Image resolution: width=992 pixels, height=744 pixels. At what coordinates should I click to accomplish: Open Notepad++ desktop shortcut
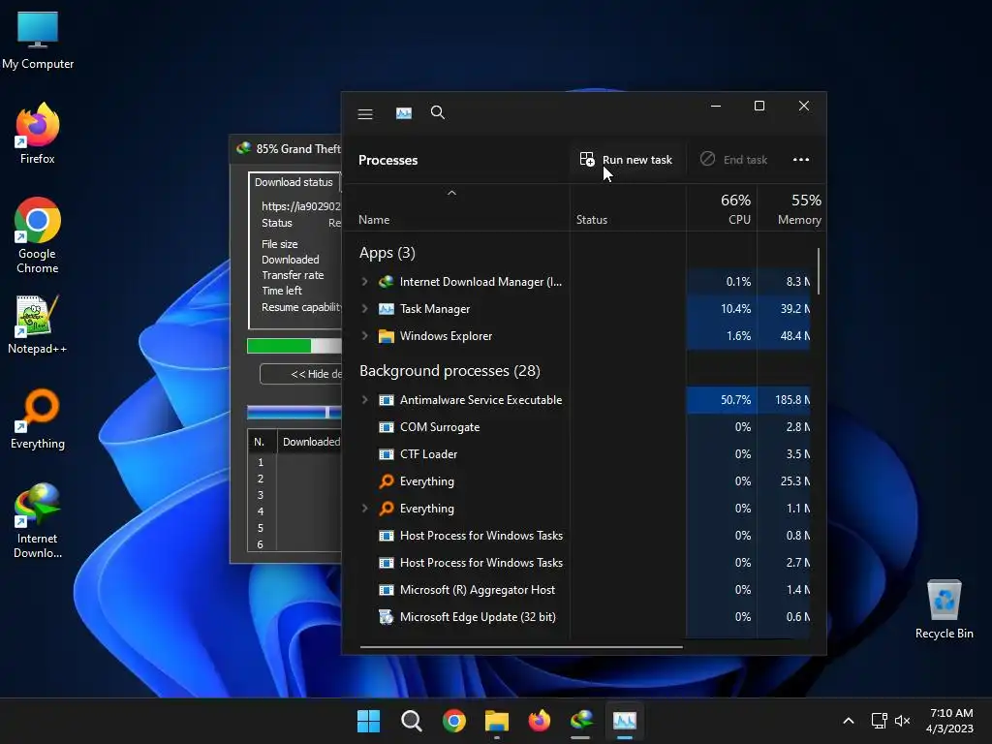coord(38,325)
